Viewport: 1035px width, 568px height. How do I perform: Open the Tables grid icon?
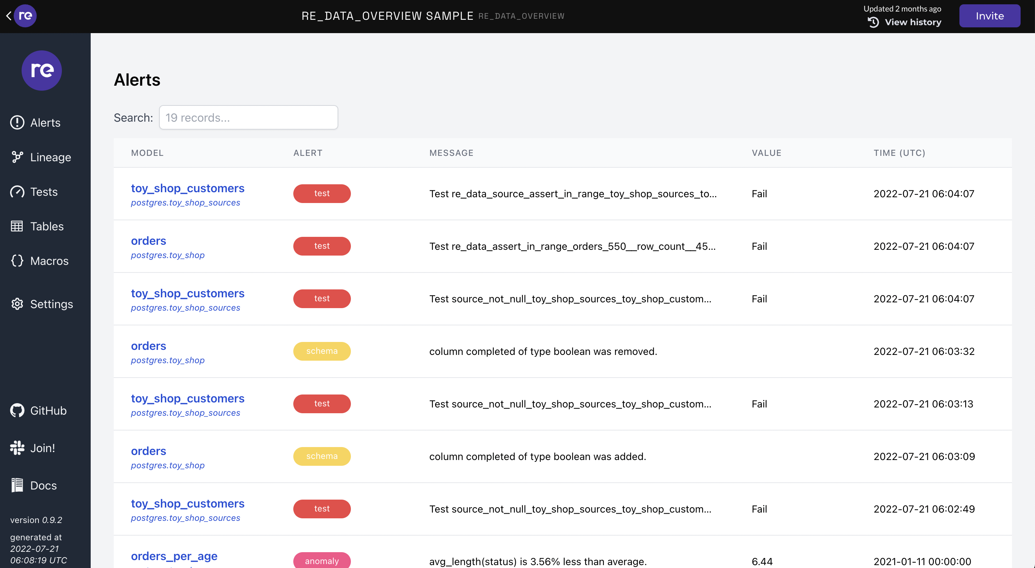click(17, 226)
